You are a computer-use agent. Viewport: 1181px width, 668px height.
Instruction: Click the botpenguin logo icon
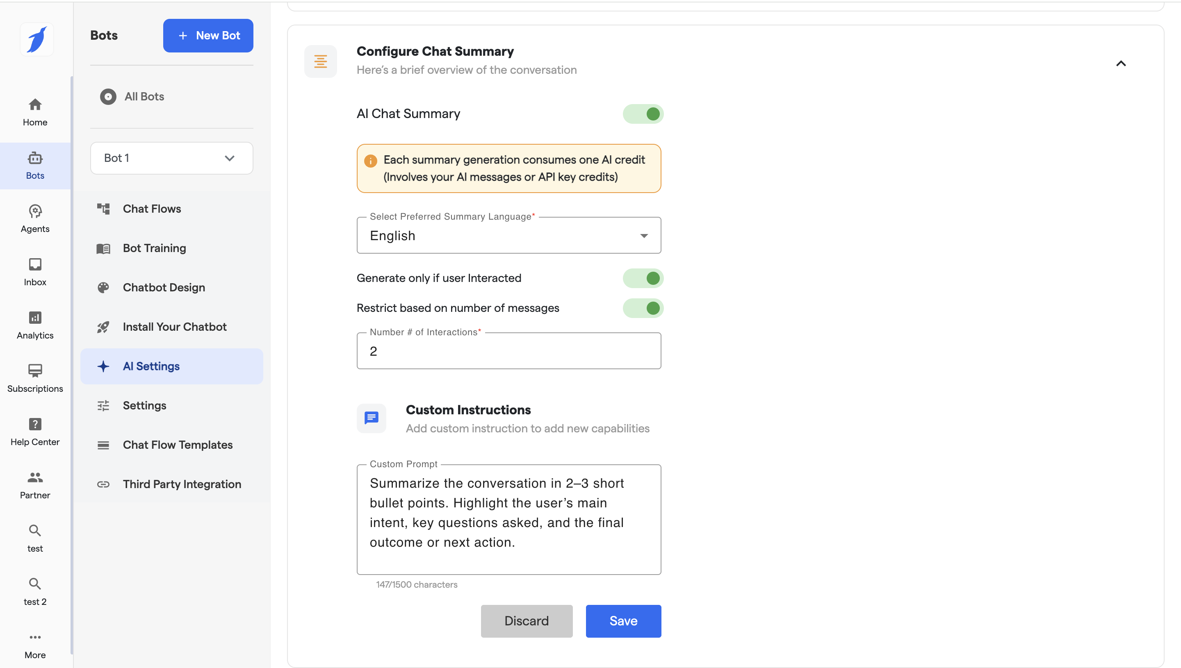click(37, 39)
